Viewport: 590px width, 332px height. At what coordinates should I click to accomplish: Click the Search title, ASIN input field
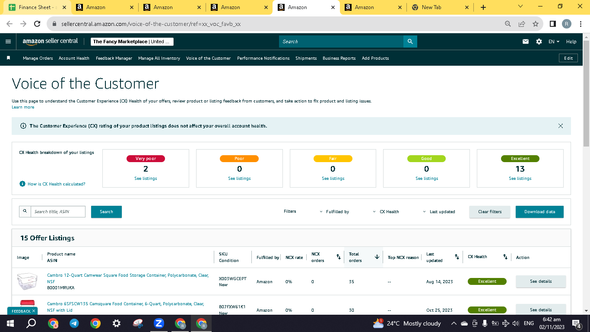(58, 211)
